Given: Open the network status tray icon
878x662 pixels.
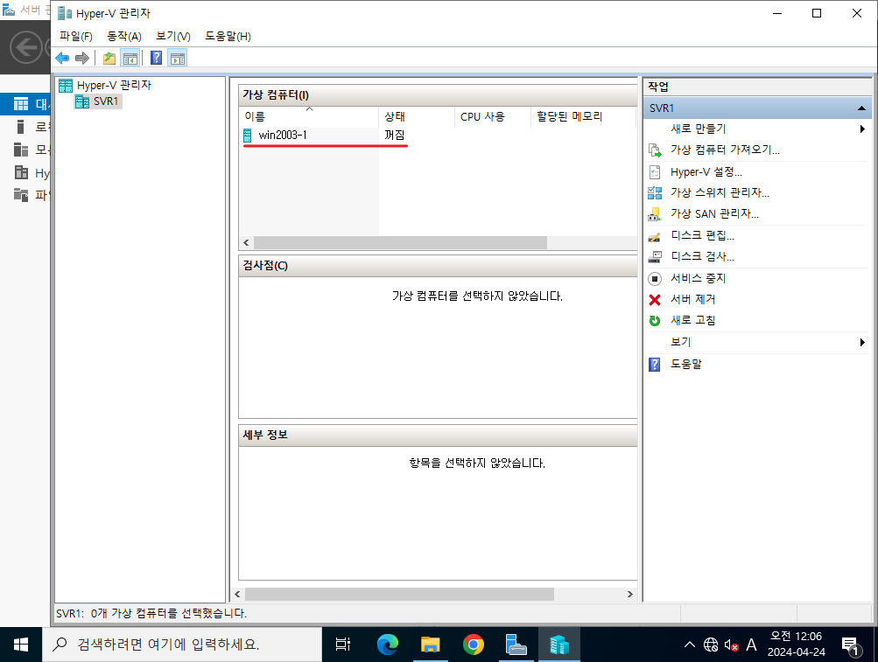Looking at the screenshot, I should (x=711, y=645).
